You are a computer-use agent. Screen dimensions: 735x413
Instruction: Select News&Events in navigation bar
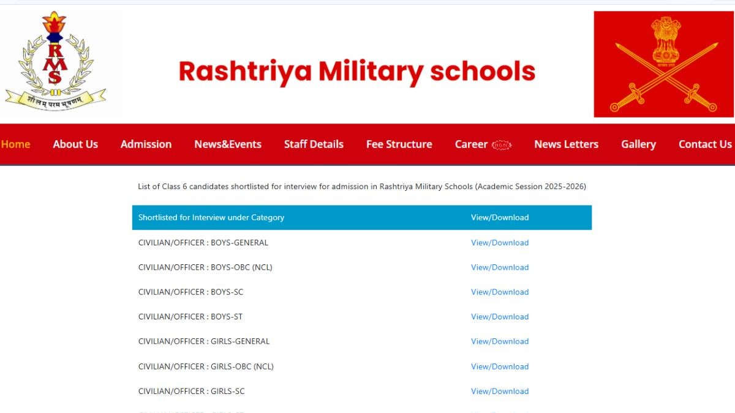click(x=228, y=144)
